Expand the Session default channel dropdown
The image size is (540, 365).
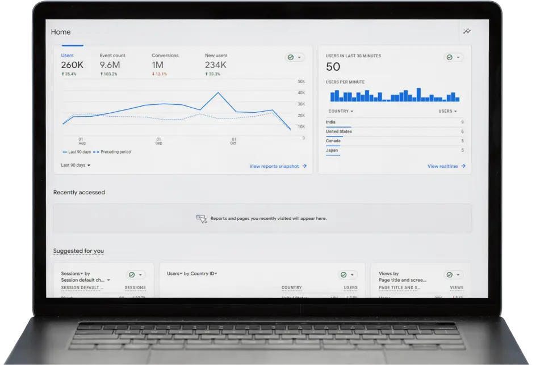tap(108, 280)
